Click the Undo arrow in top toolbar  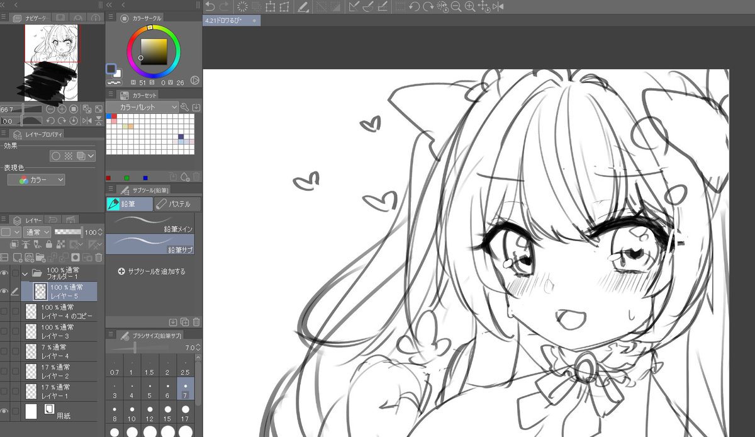(210, 6)
